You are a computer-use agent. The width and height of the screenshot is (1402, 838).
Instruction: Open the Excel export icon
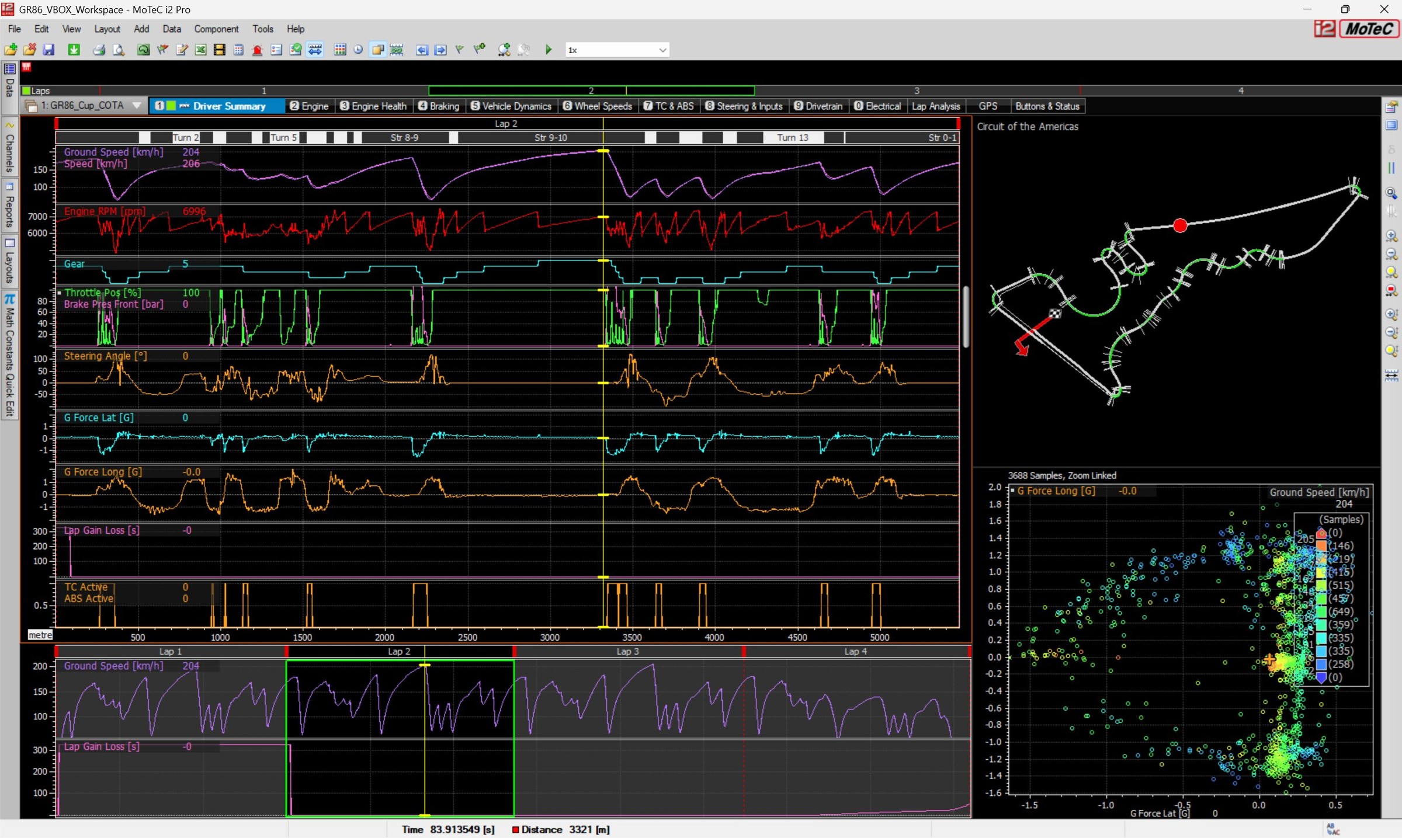click(x=201, y=50)
